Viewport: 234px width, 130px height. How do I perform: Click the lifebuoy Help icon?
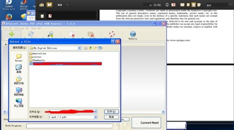112,34
